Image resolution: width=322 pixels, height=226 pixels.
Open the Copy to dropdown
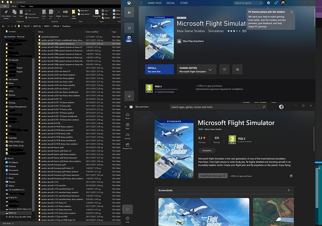coord(51,14)
